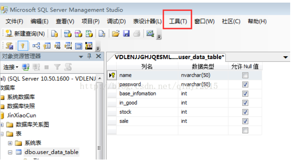This screenshot has height=160, width=302.
Task: Enable Allow Nulls for name column
Action: point(245,76)
